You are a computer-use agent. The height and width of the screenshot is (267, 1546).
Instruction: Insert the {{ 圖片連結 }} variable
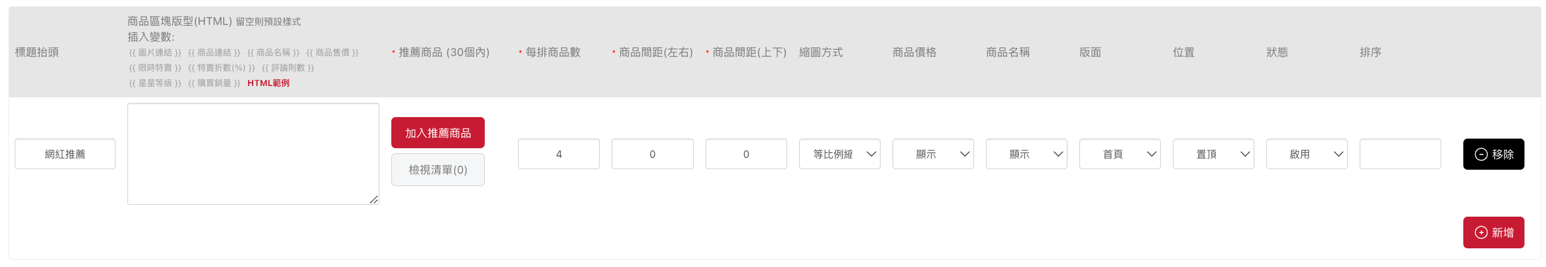155,53
